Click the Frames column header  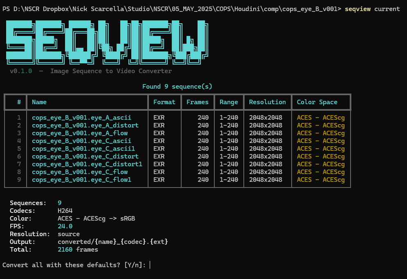point(198,102)
